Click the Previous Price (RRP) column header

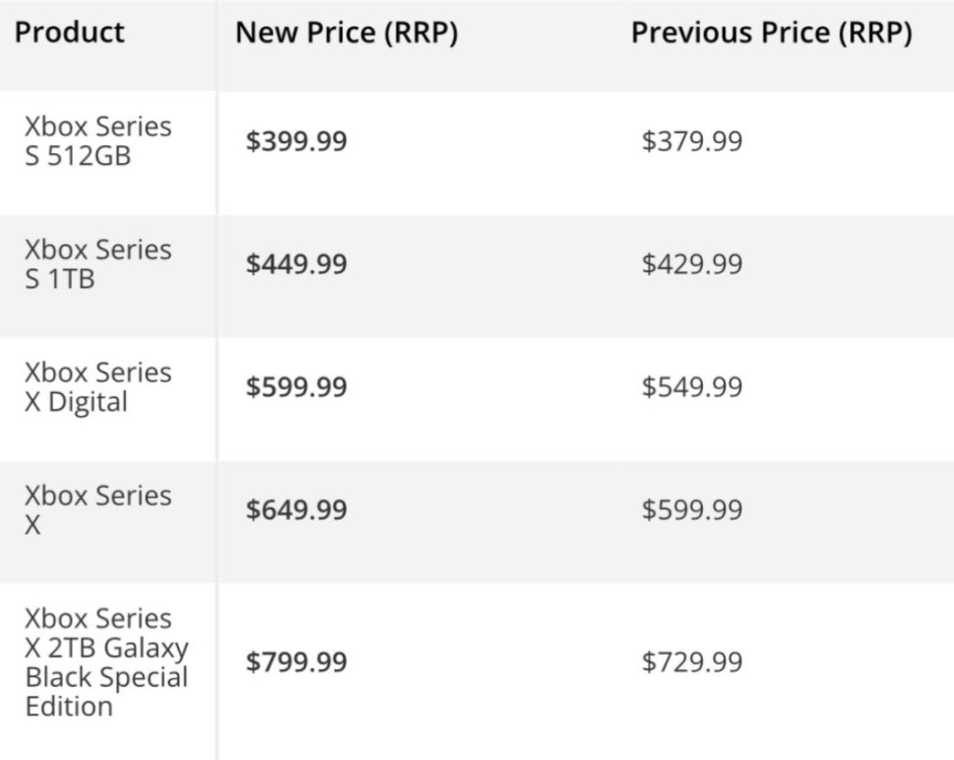point(771,32)
